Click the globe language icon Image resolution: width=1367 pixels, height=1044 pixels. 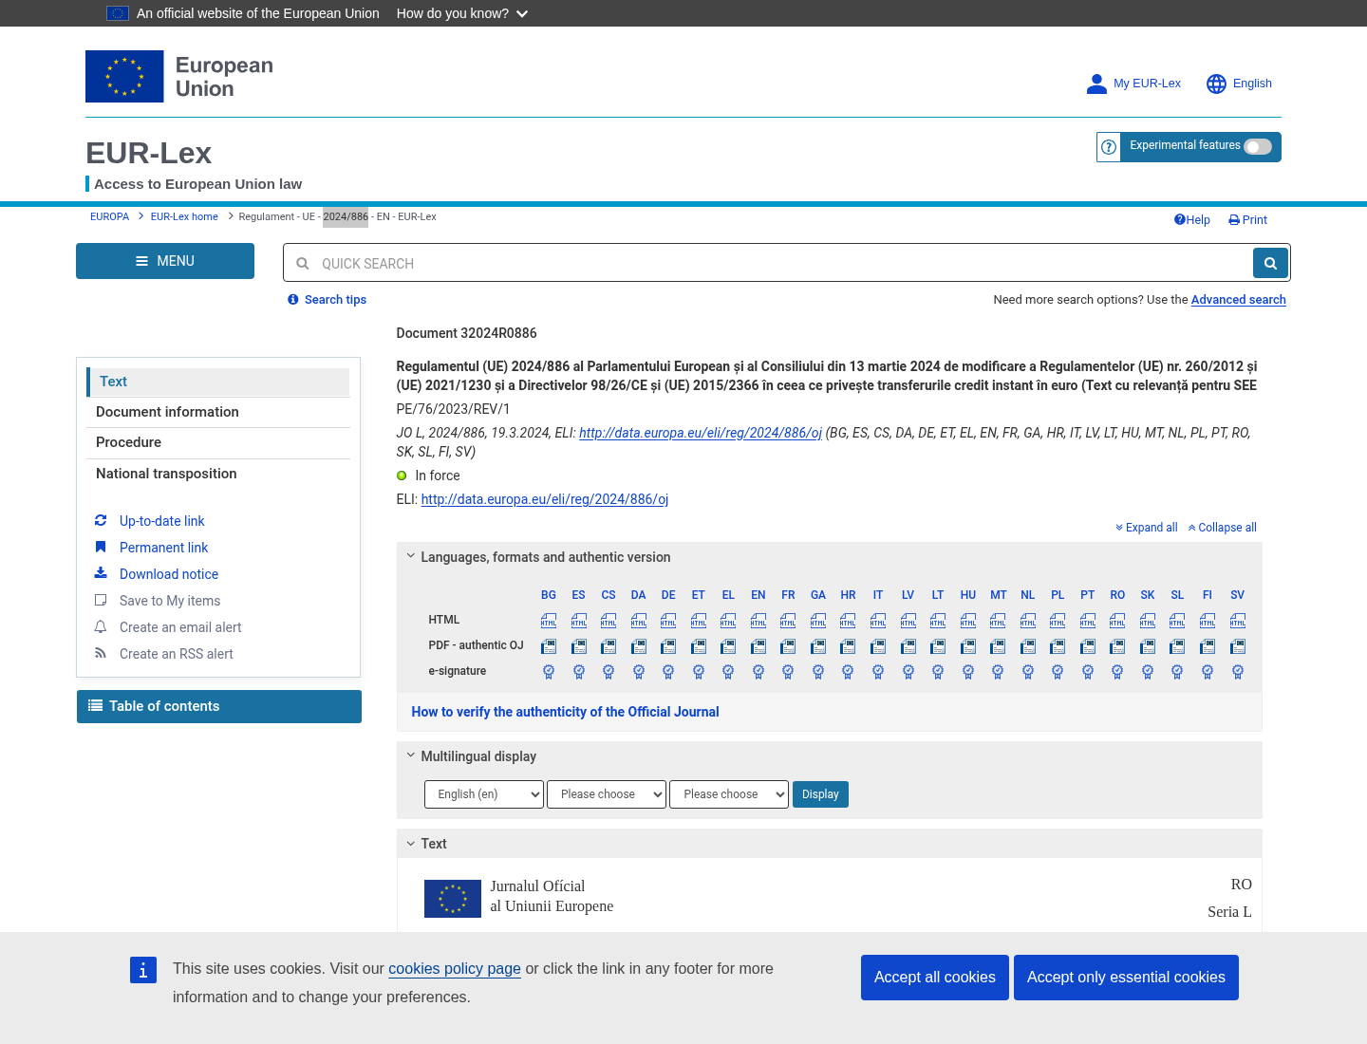(x=1216, y=84)
